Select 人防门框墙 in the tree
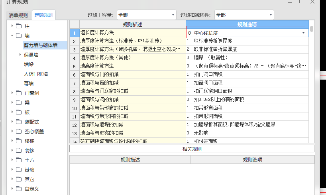Viewport: 326px width, 195px height. coord(36,74)
